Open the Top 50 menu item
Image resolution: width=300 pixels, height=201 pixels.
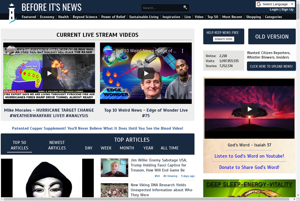pyautogui.click(x=213, y=17)
